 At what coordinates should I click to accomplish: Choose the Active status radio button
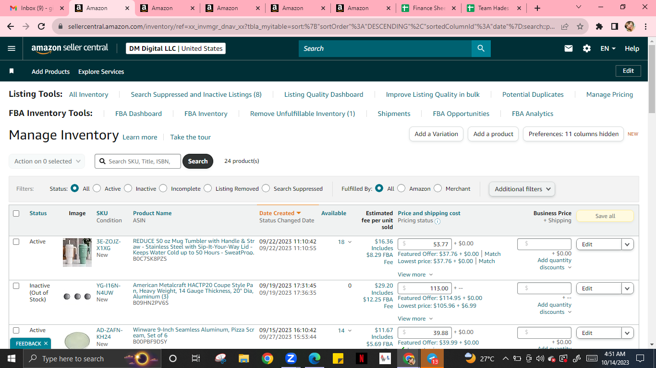pyautogui.click(x=97, y=188)
